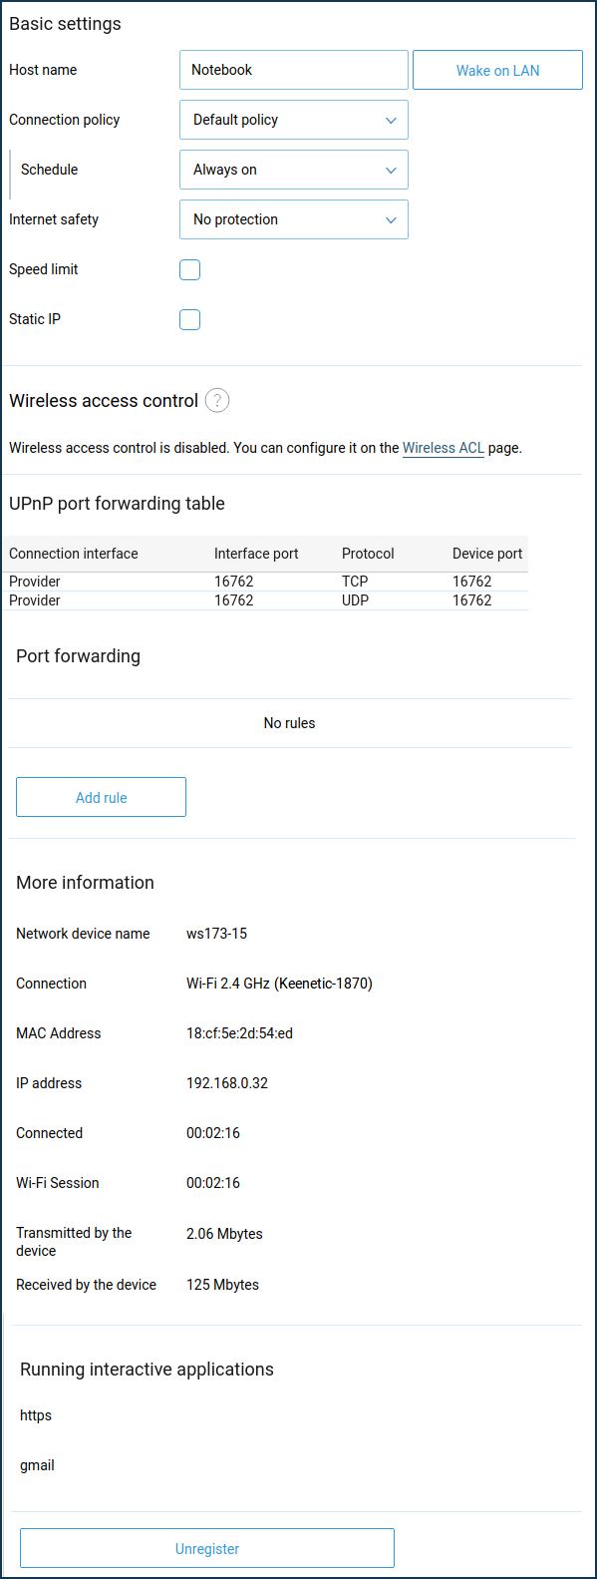Open the Default policy dropdown
The height and width of the screenshot is (1579, 597).
pyautogui.click(x=294, y=120)
